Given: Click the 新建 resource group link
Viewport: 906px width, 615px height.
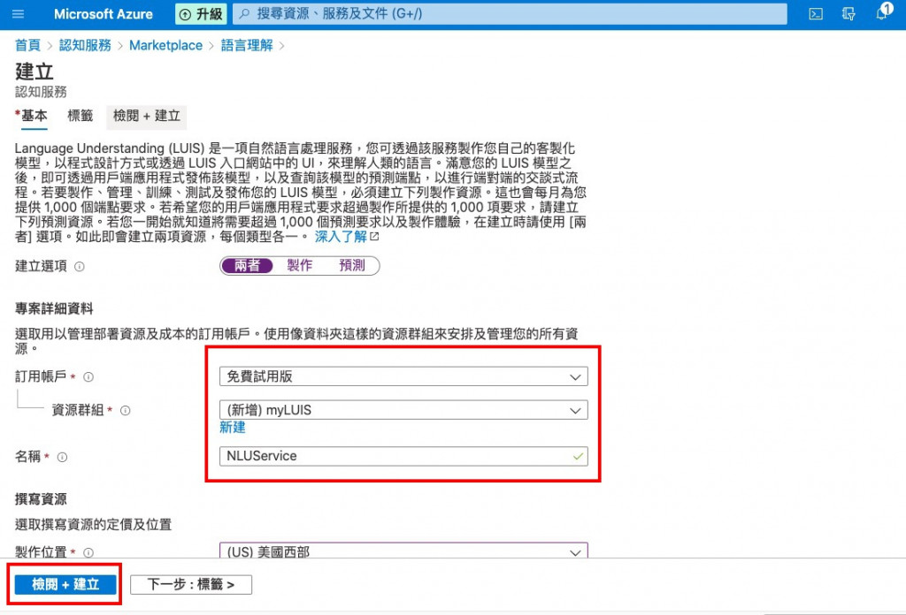Looking at the screenshot, I should point(233,428).
